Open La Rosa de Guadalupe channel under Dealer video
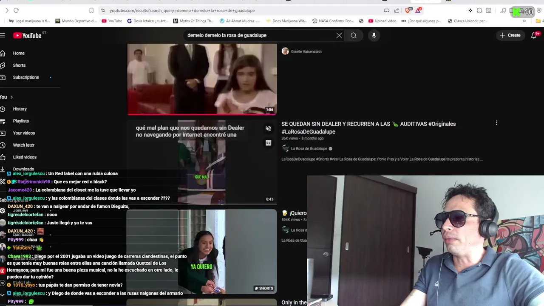 309,148
